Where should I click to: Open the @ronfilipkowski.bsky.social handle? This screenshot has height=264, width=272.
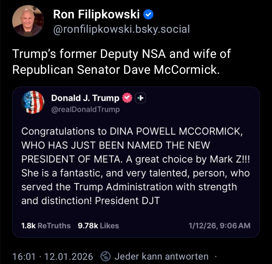coord(121,29)
